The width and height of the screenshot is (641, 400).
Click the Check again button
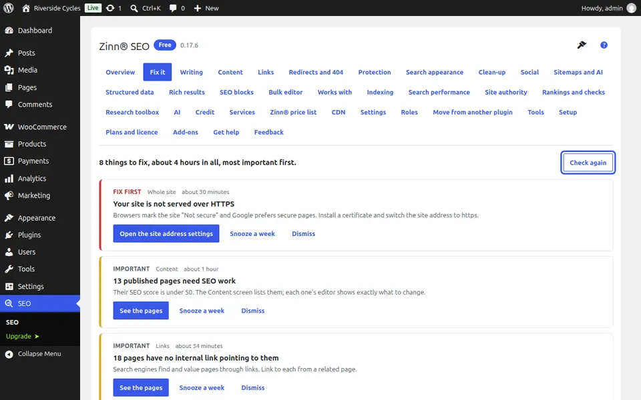click(x=588, y=163)
